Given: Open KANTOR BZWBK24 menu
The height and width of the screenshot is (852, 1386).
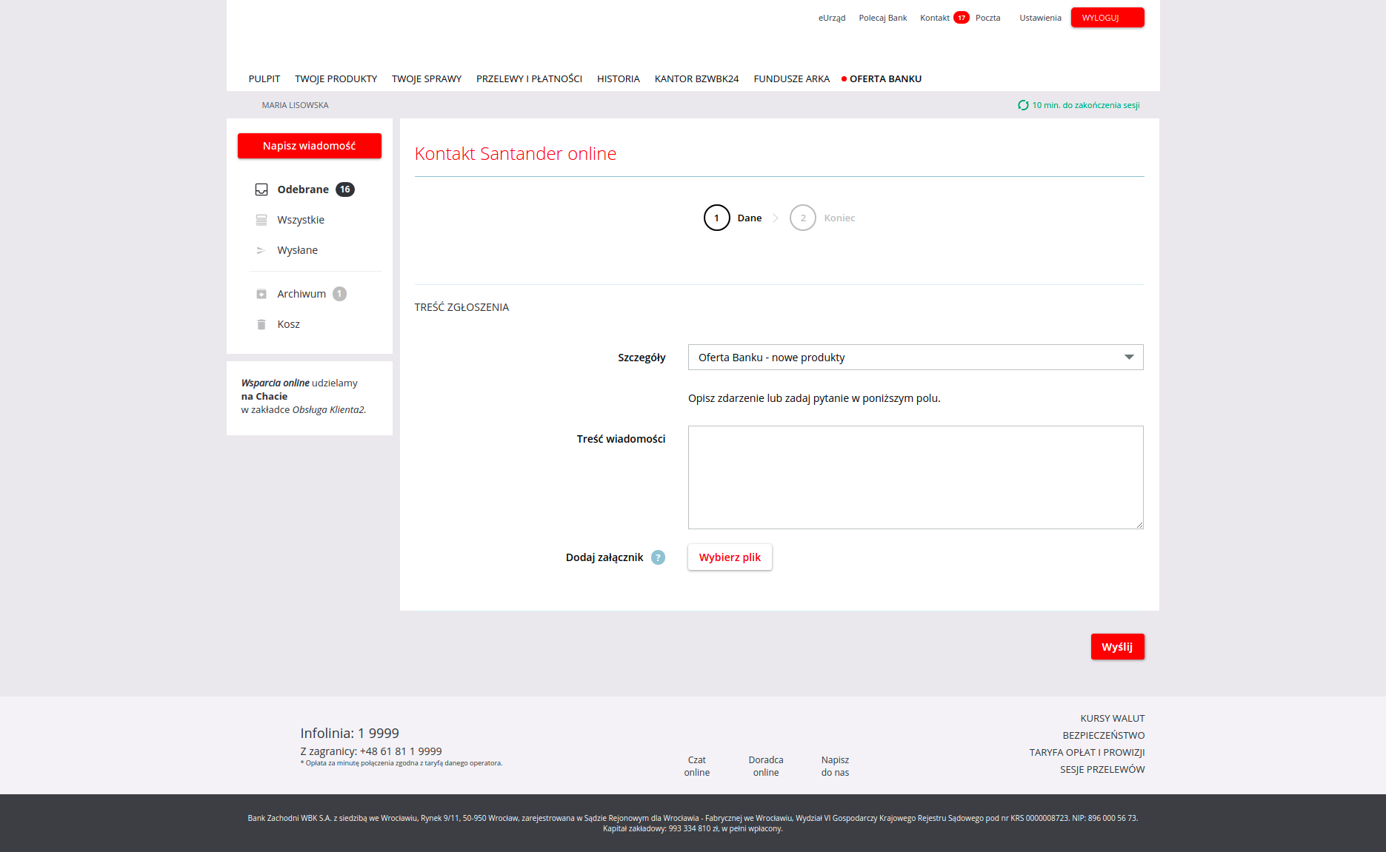Looking at the screenshot, I should coord(696,78).
